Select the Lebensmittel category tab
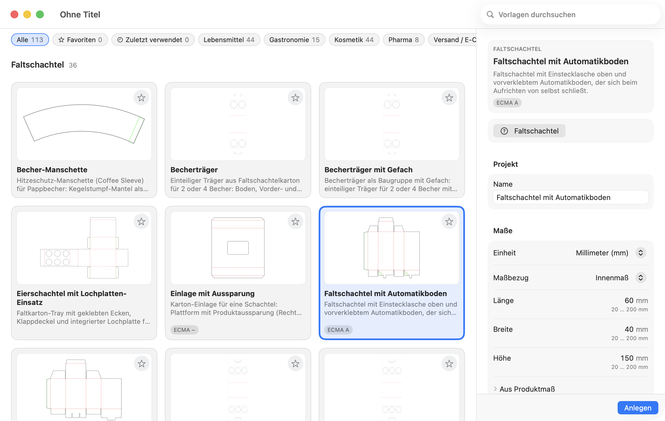665x421 pixels. (229, 40)
